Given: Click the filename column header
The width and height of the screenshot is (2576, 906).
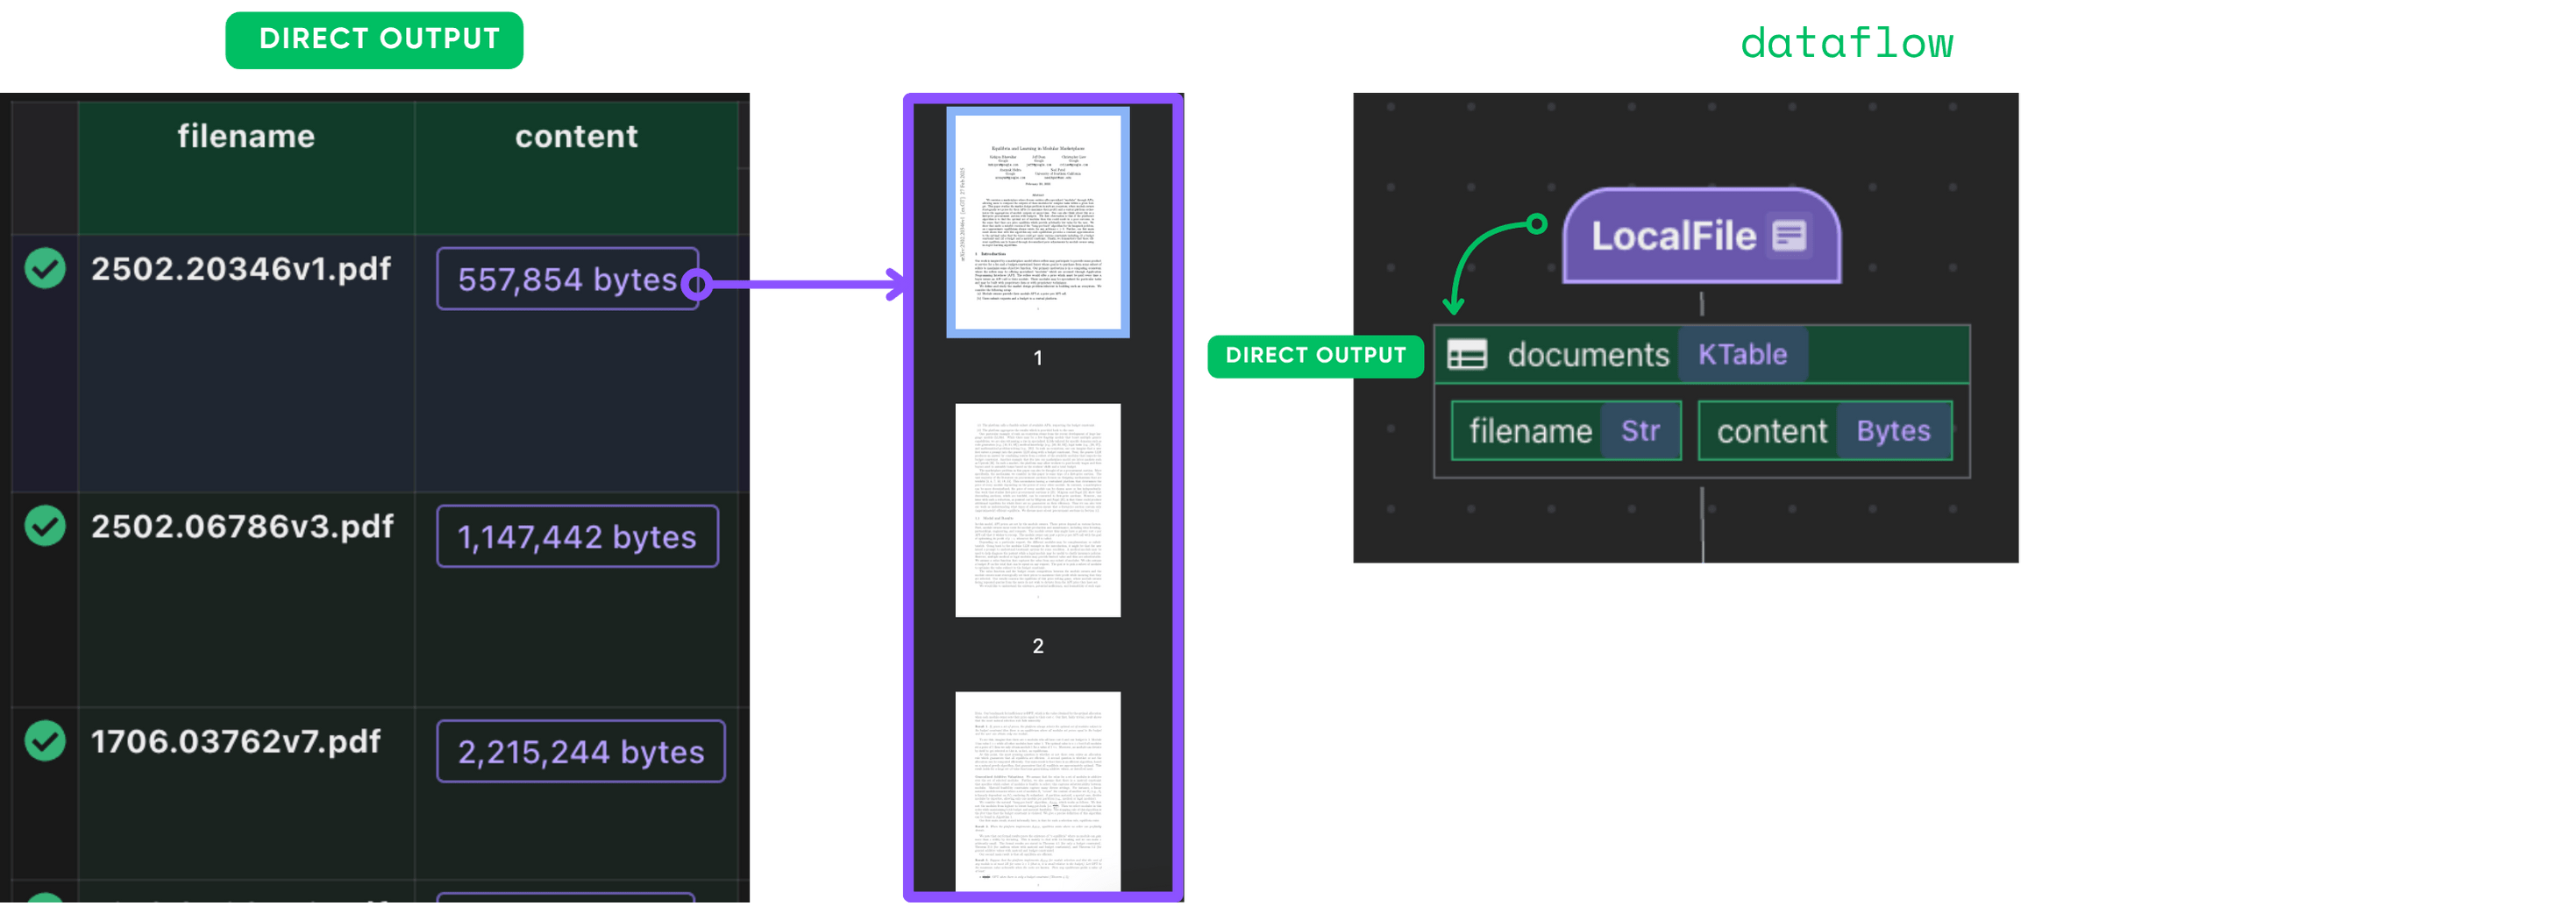Looking at the screenshot, I should coord(246,137).
